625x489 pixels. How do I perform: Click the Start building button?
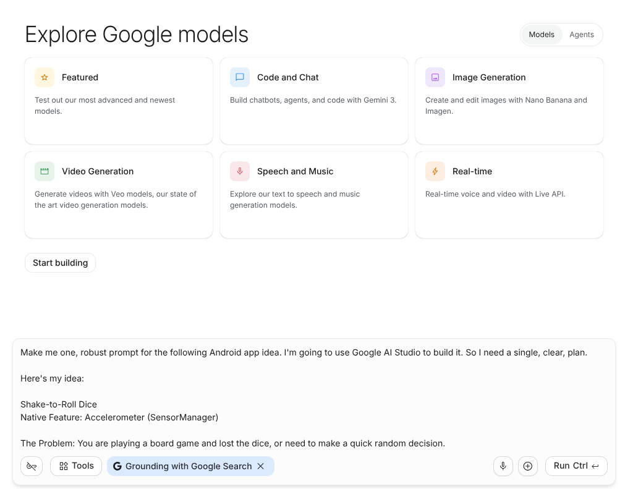tap(60, 263)
